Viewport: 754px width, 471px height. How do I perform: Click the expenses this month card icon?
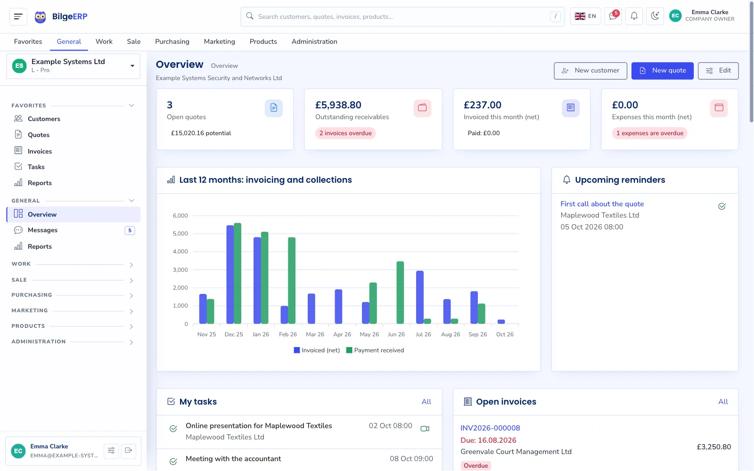(719, 108)
